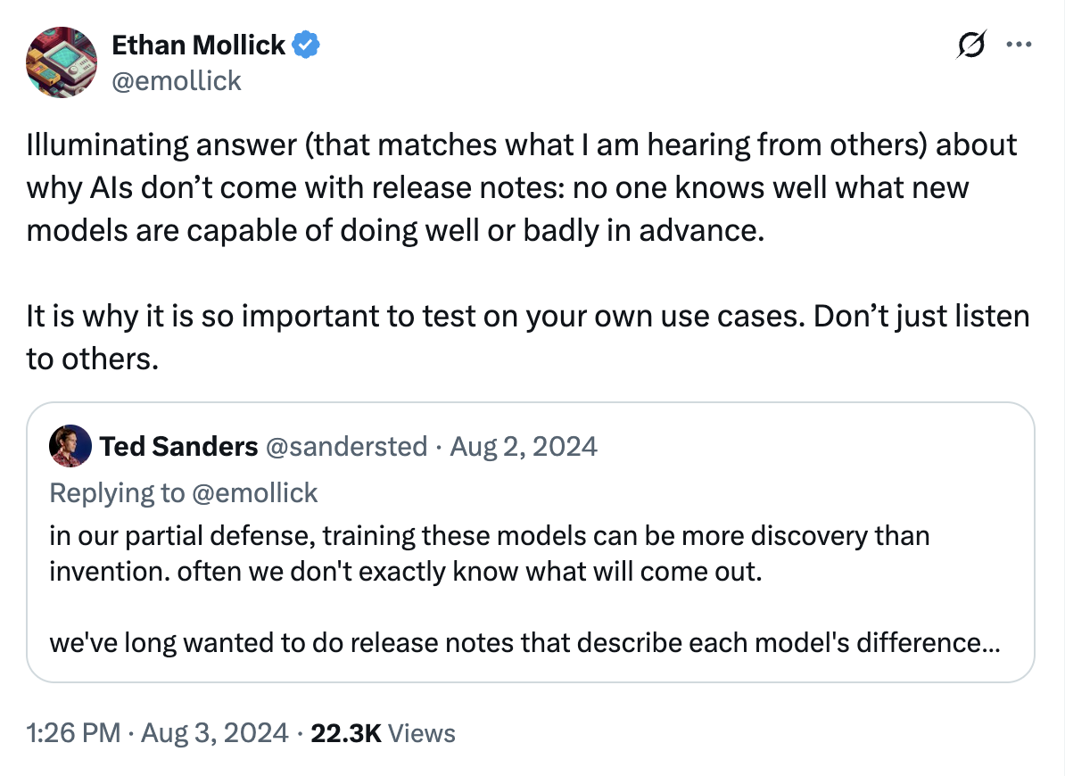Click the 'discovery than invention' quoted line
The image size is (1065, 776).
[x=489, y=553]
